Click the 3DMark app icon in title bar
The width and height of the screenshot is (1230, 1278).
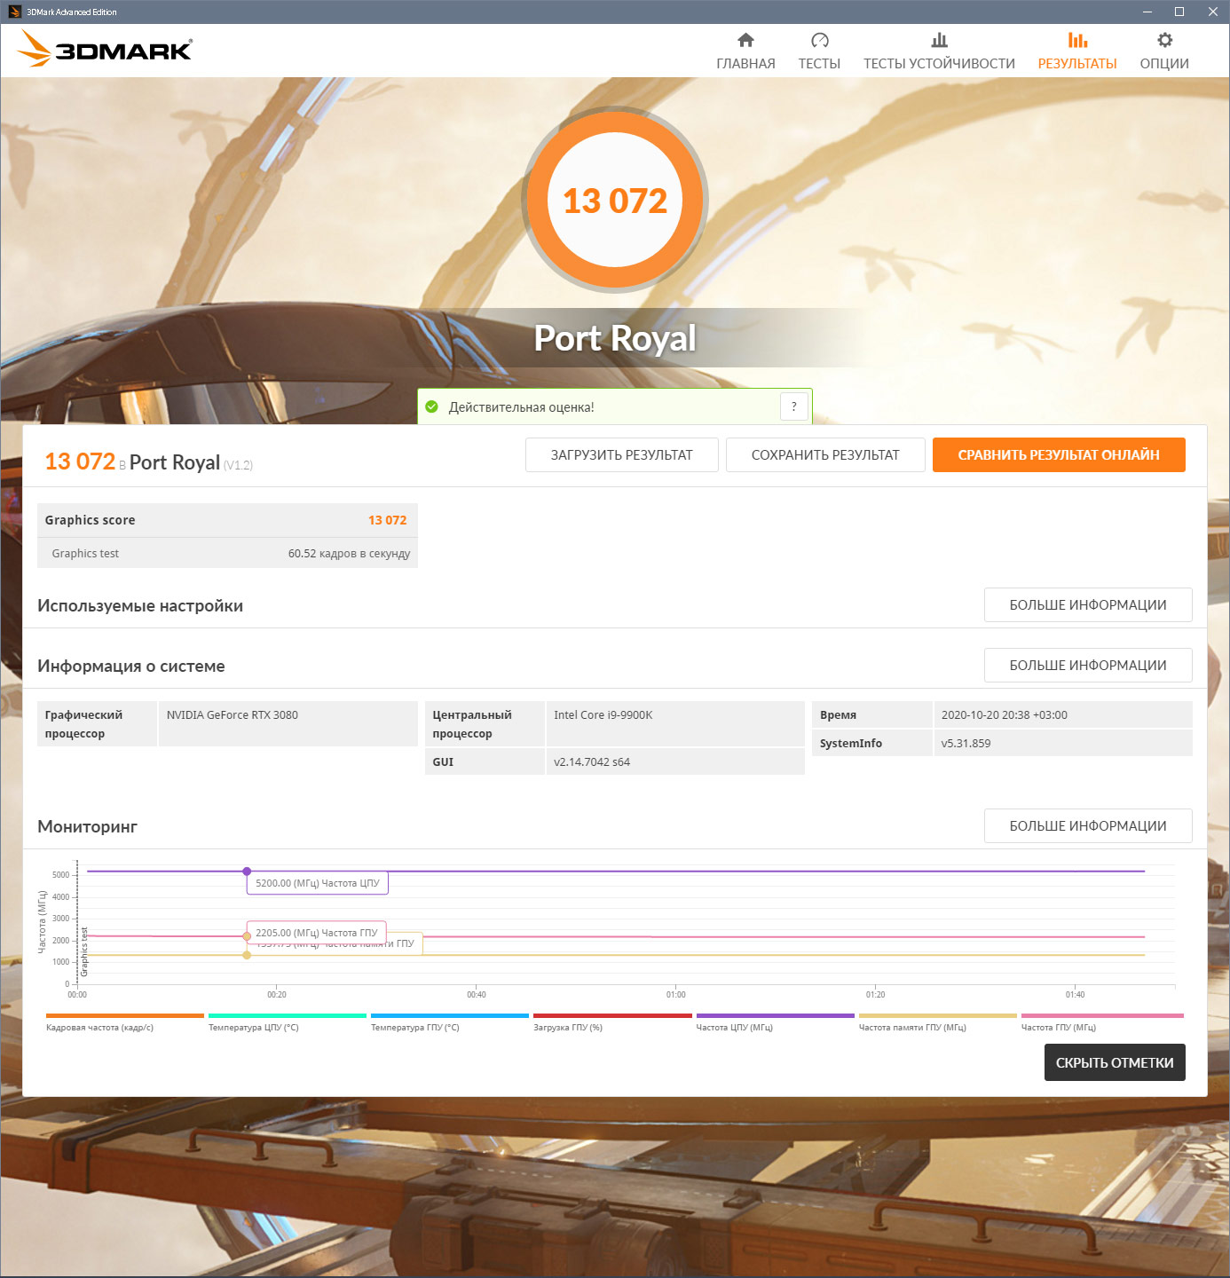coord(14,12)
